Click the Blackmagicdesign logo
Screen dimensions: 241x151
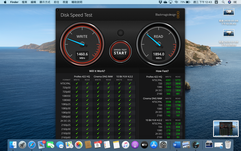coord(167,15)
